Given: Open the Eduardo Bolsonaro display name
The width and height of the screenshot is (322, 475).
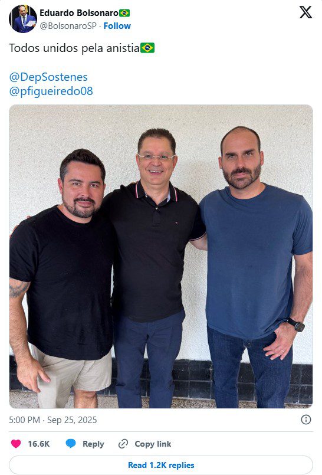Looking at the screenshot, I should click(79, 13).
